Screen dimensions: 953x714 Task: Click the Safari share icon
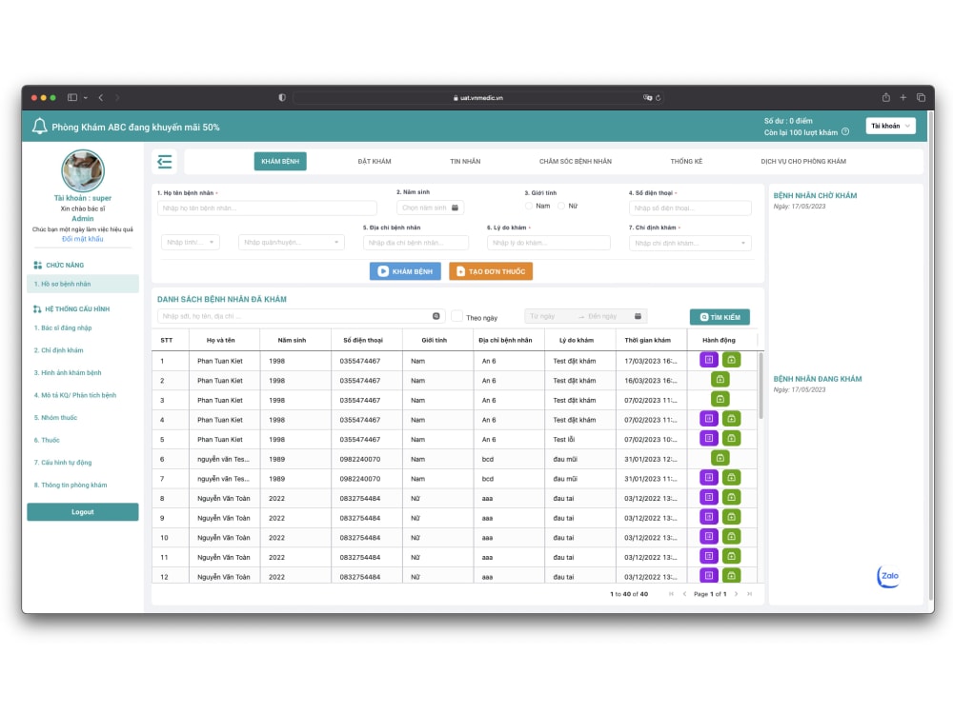pyautogui.click(x=885, y=97)
